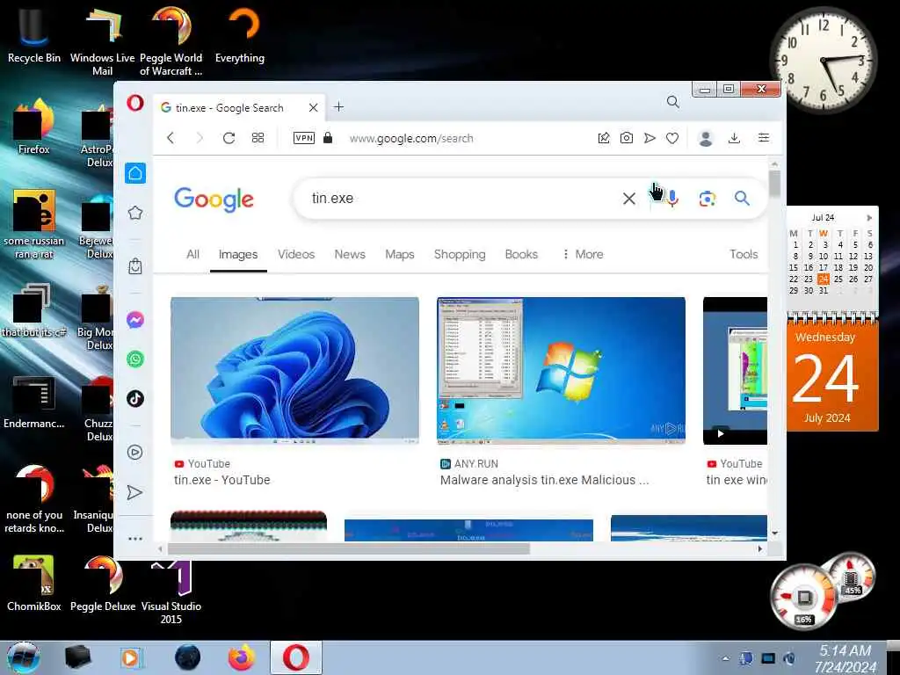Open TikTok in the Opera sidebar

coord(135,399)
